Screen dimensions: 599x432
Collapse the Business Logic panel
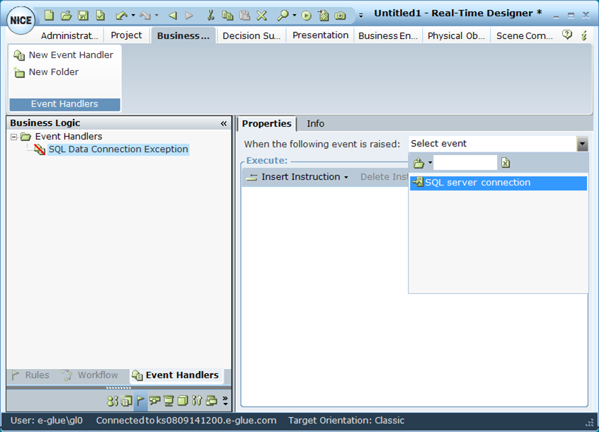(x=224, y=123)
